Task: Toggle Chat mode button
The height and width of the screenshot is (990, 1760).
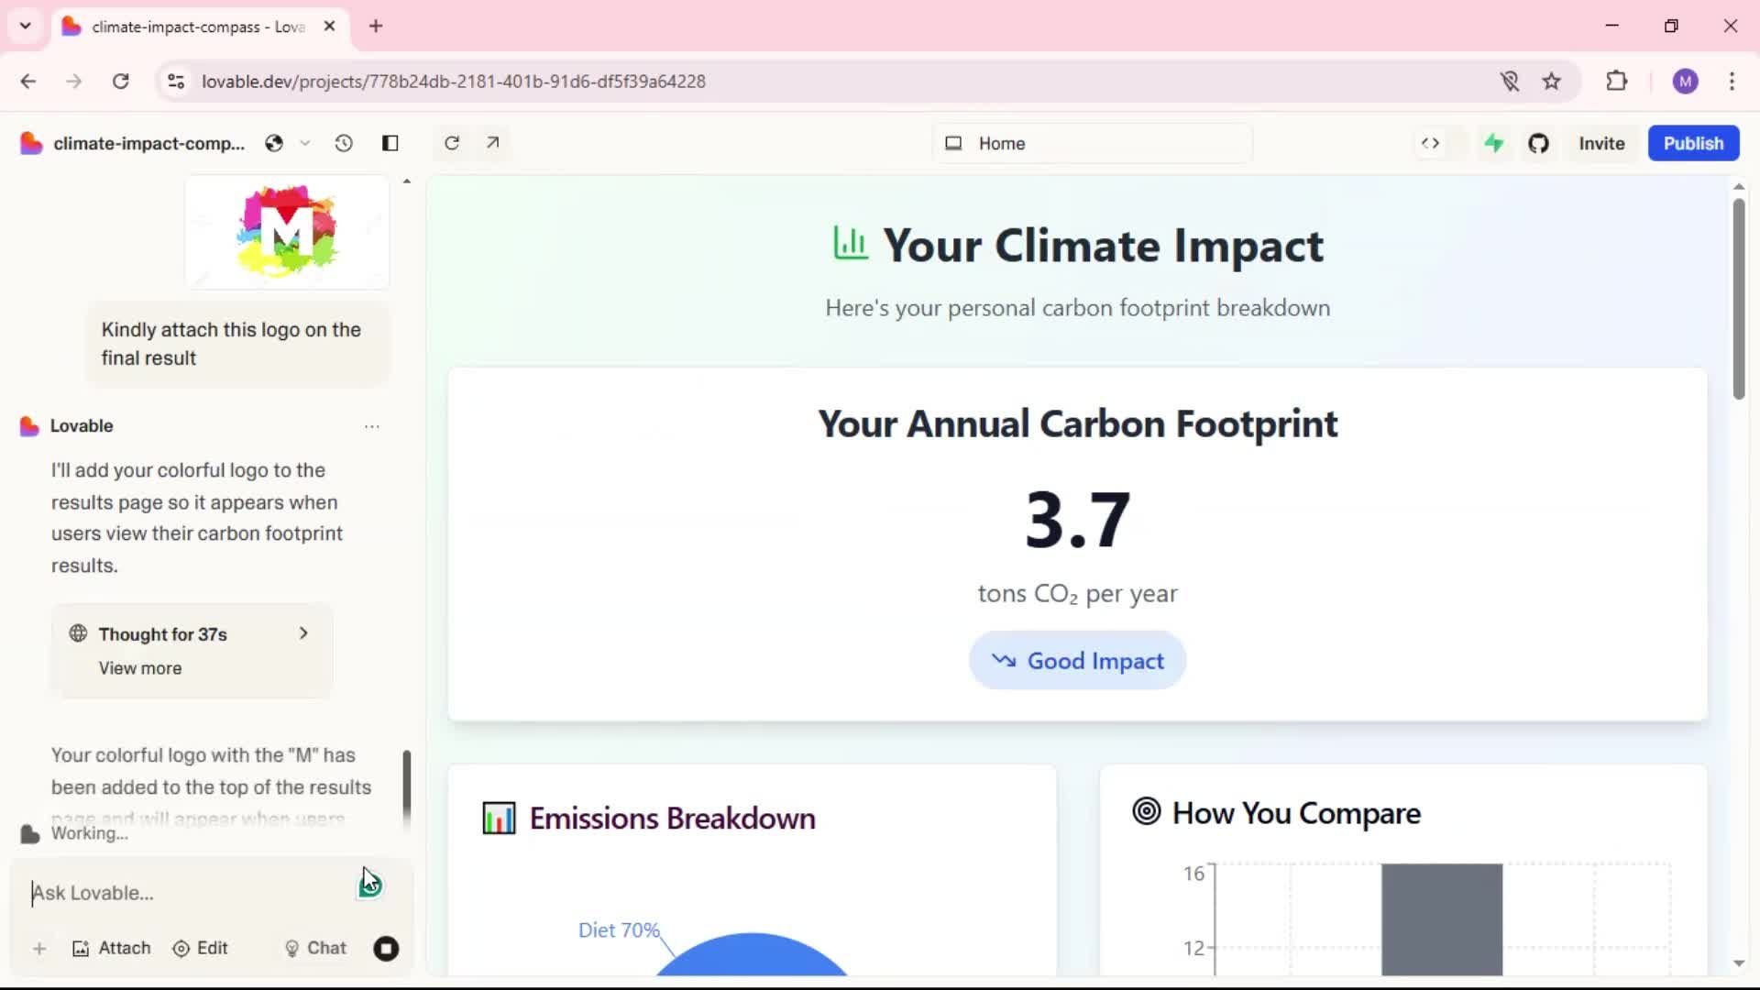Action: click(x=315, y=949)
